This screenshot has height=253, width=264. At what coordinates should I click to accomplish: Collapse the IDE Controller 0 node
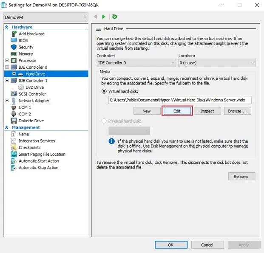[x=7, y=67]
